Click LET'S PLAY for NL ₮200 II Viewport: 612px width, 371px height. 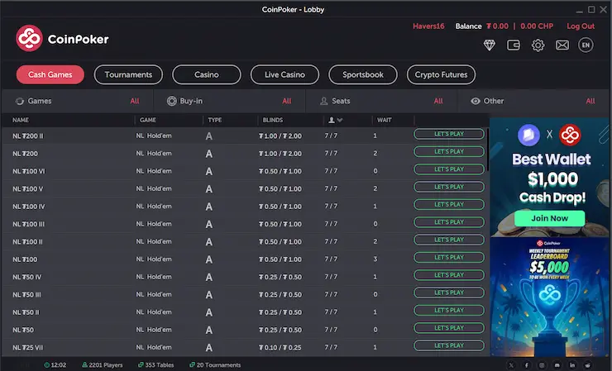tap(449, 134)
